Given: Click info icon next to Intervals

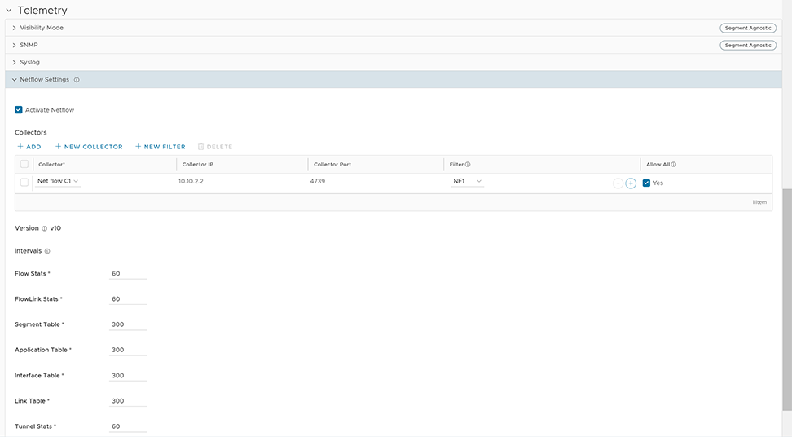Looking at the screenshot, I should click(47, 252).
